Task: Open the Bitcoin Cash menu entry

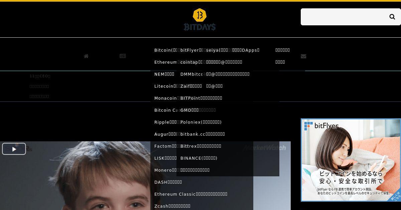Action: (x=167, y=110)
